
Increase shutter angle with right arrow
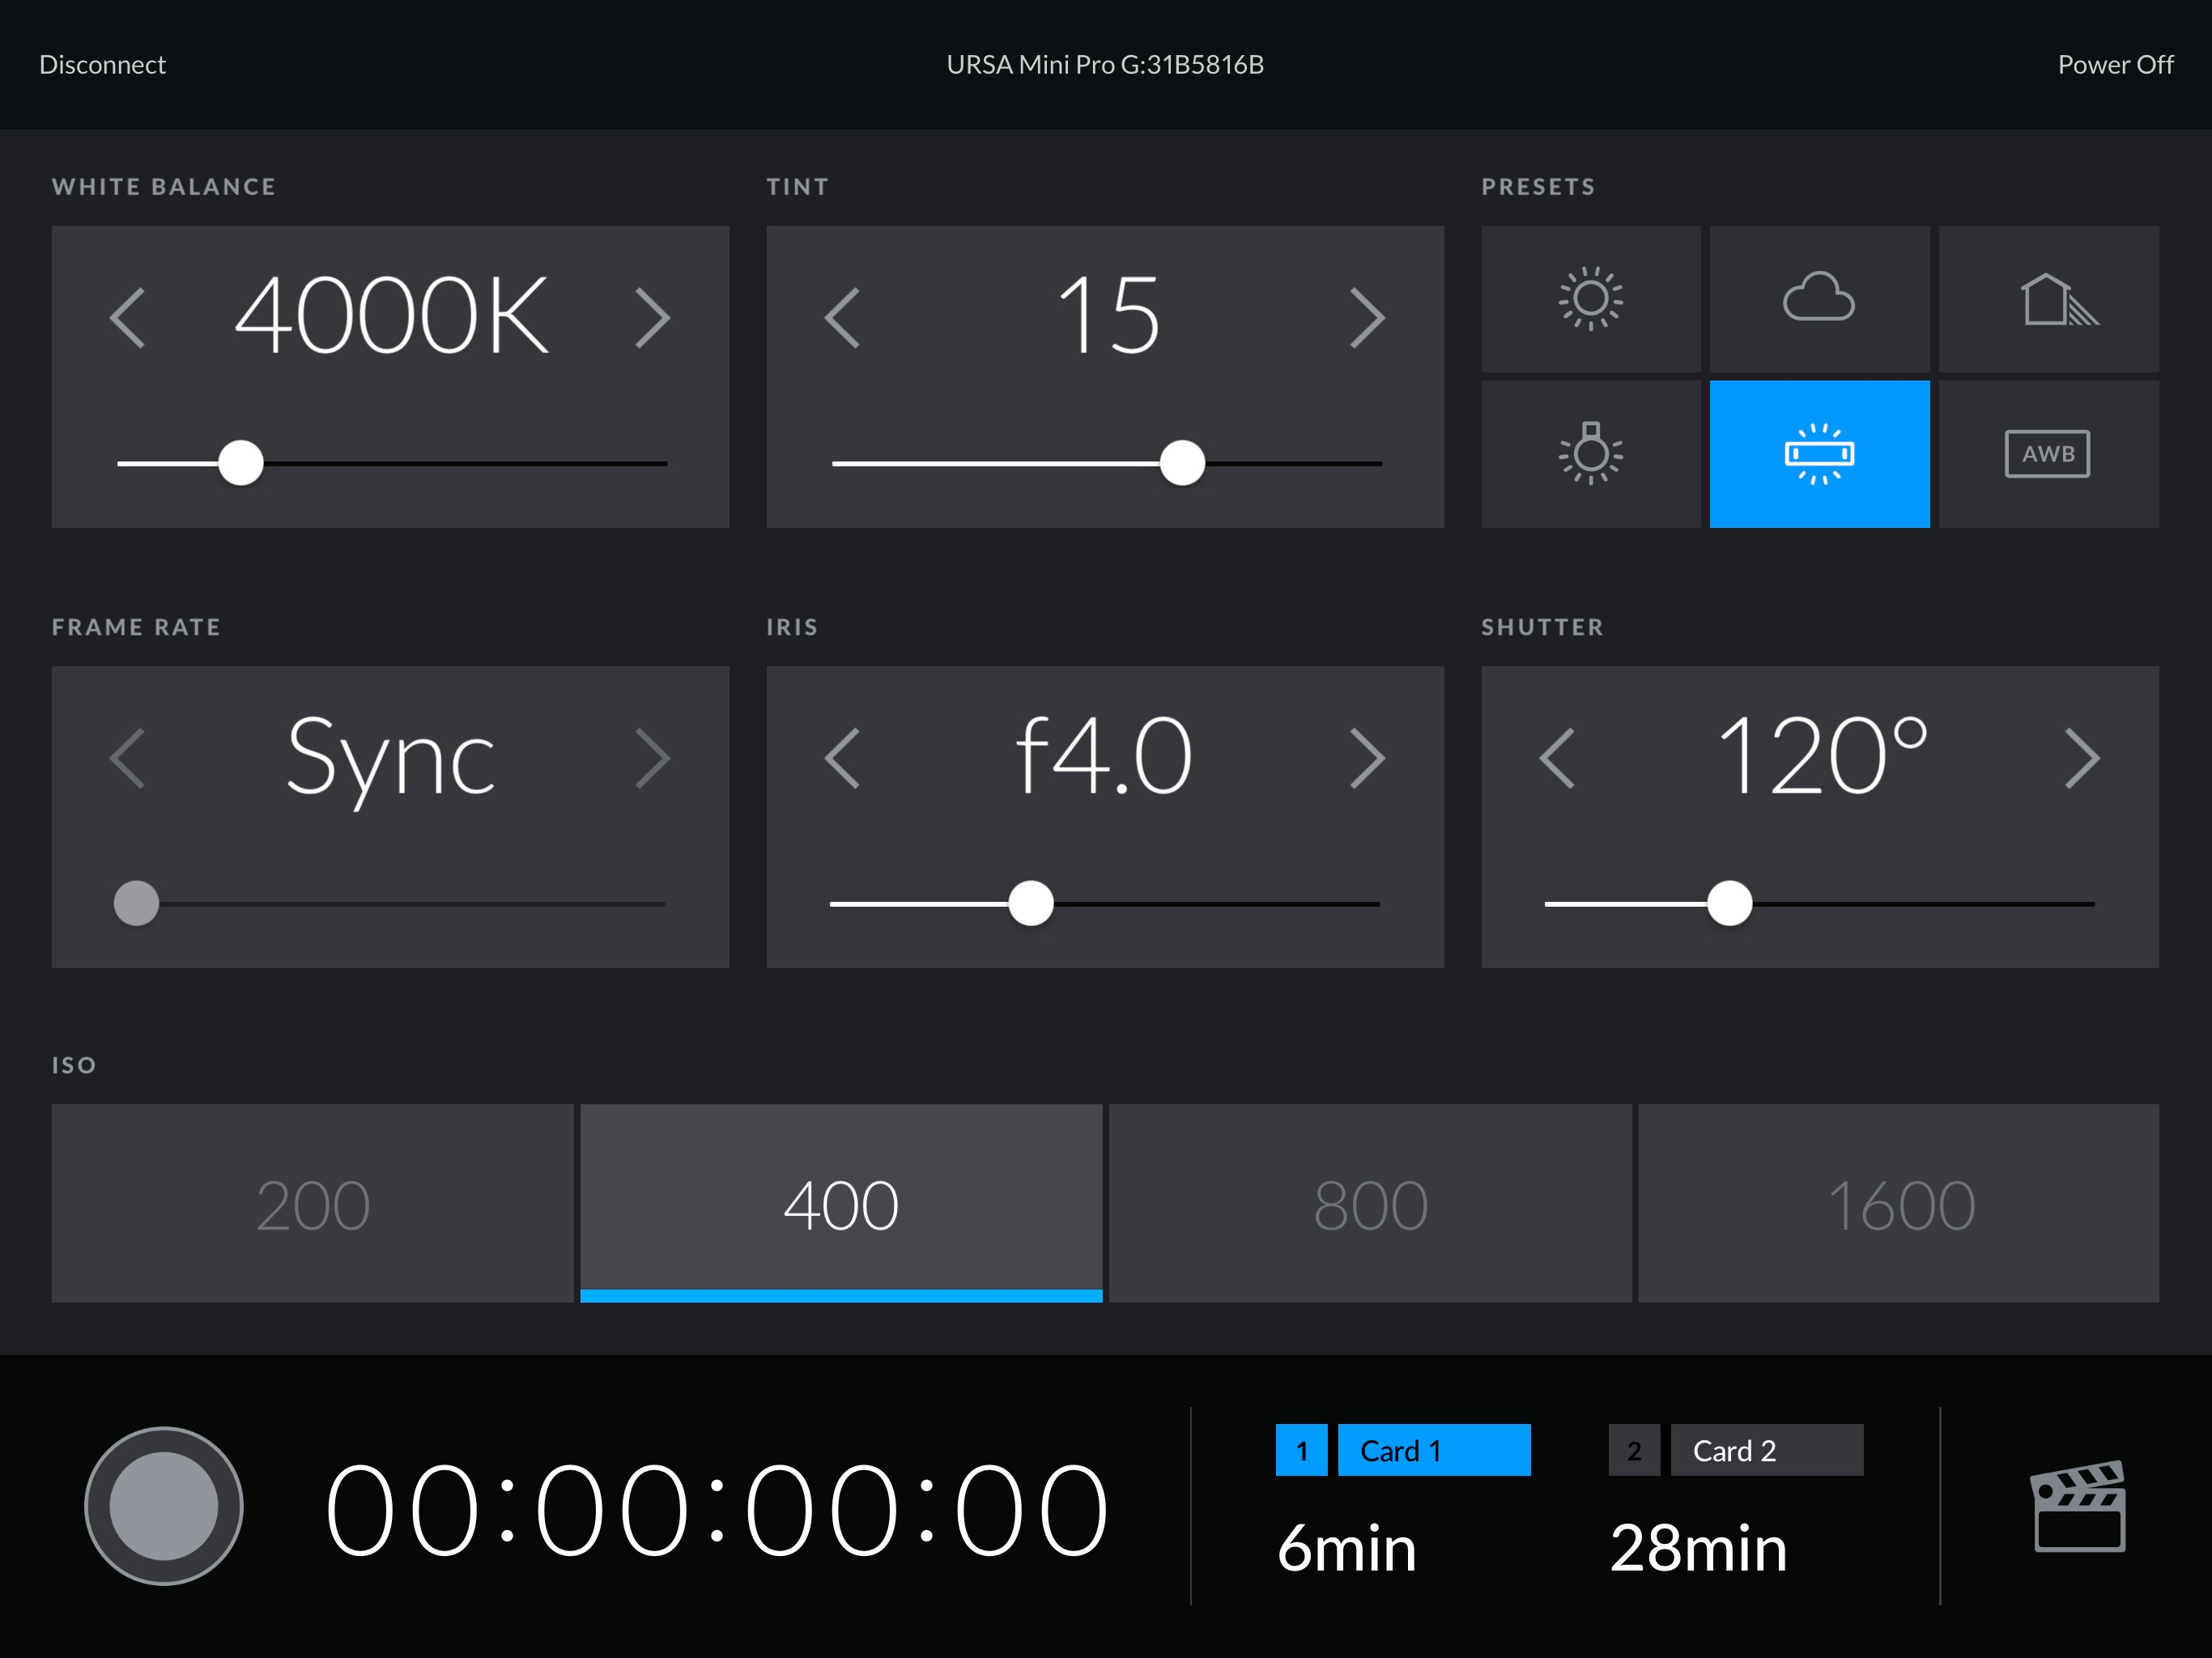click(x=2082, y=758)
